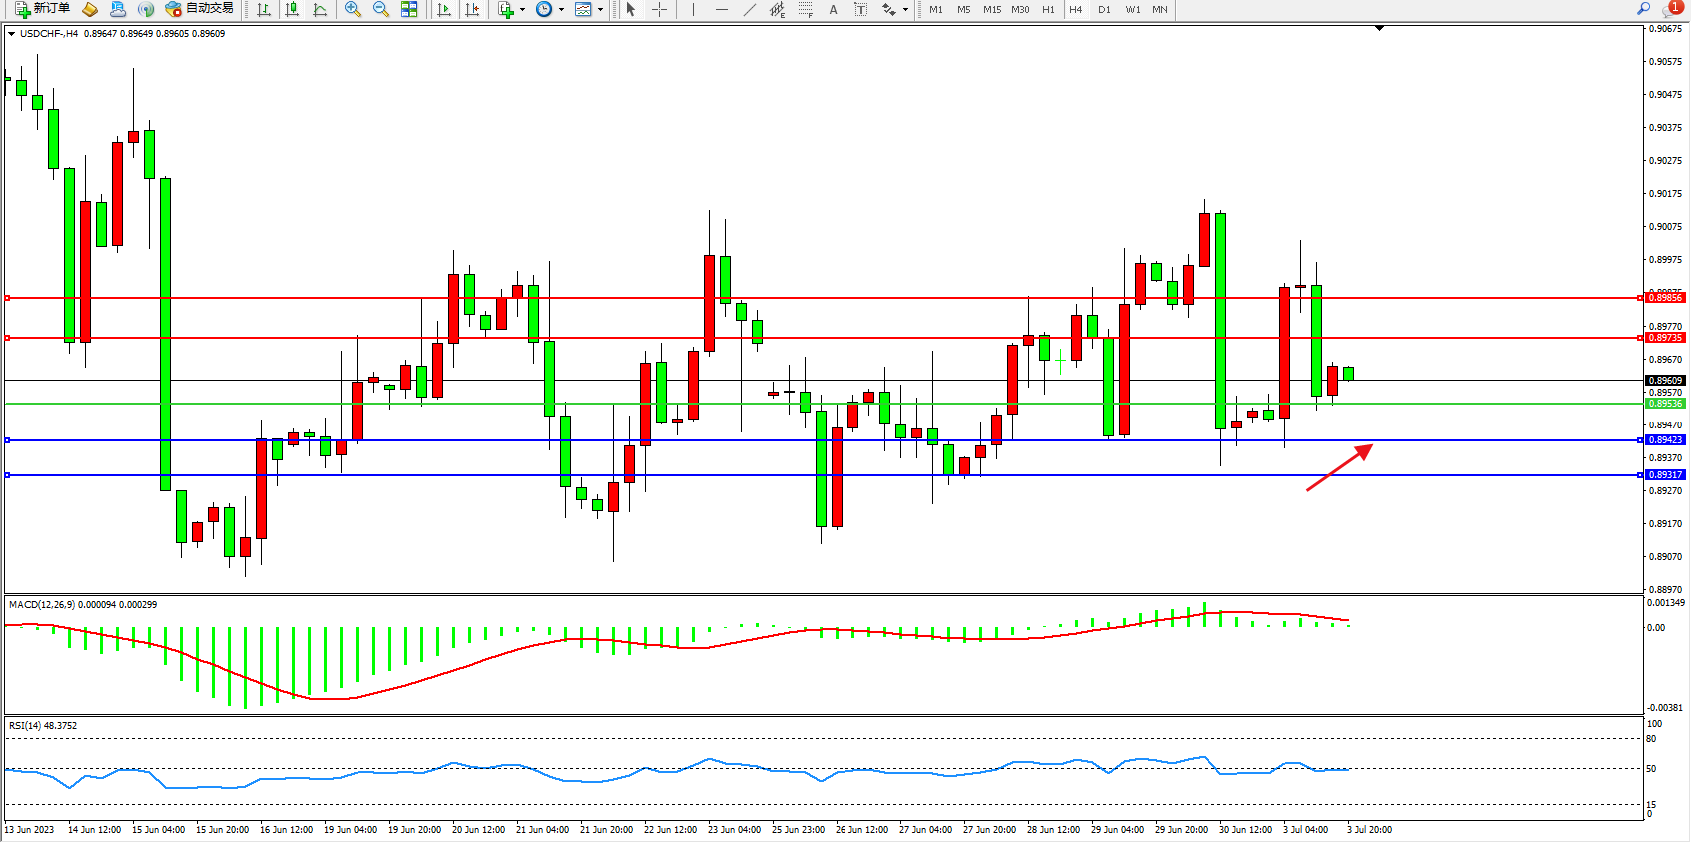The image size is (1691, 843).
Task: Switch chart to bar chart mode
Action: [x=264, y=9]
